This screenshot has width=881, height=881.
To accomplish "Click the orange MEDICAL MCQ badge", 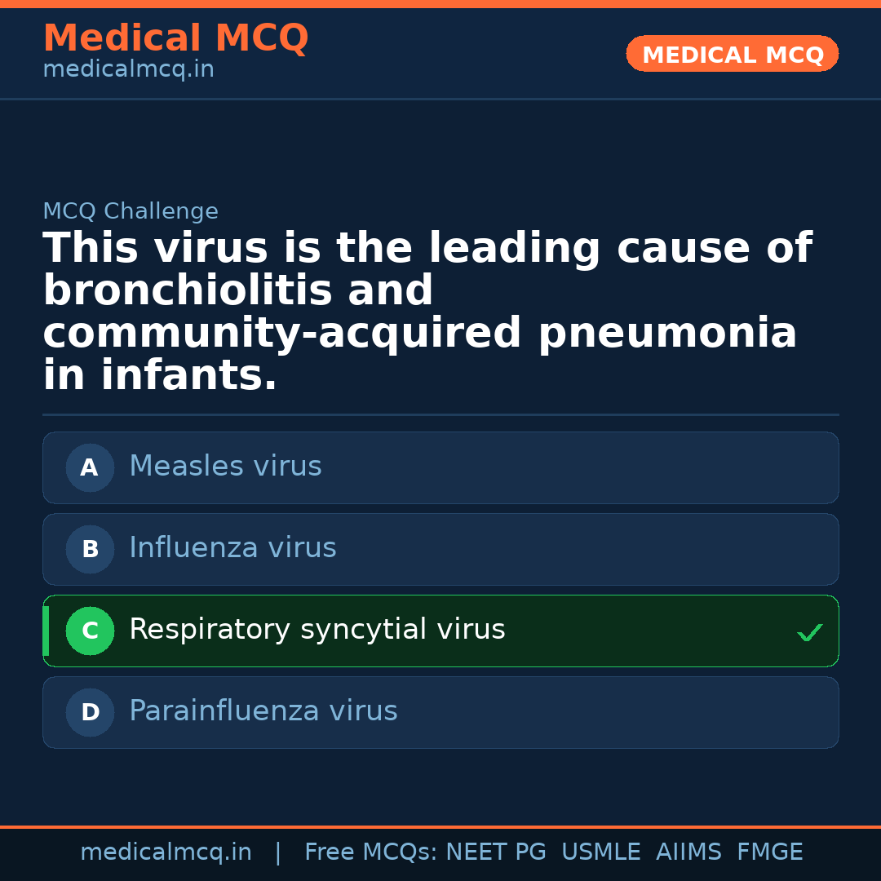I will (732, 55).
